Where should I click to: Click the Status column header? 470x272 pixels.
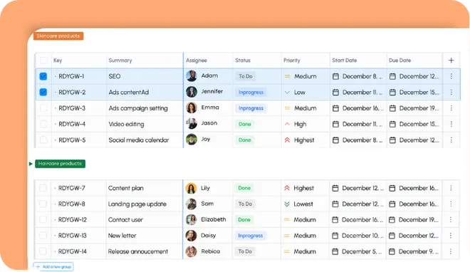tap(243, 61)
